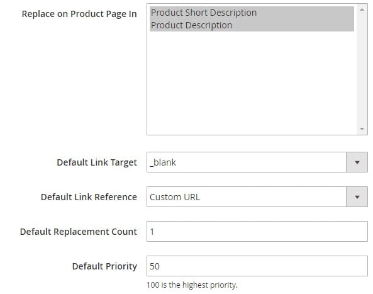Expand Default Link Reference dropdown arrow
This screenshot has width=373, height=294.
click(x=357, y=197)
